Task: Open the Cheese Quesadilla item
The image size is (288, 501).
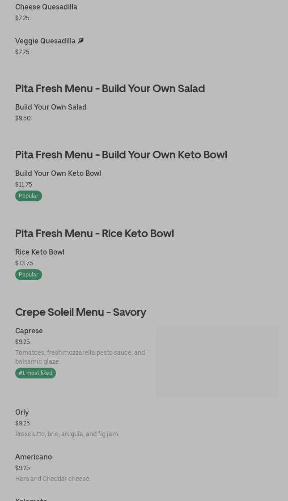Action: click(46, 7)
